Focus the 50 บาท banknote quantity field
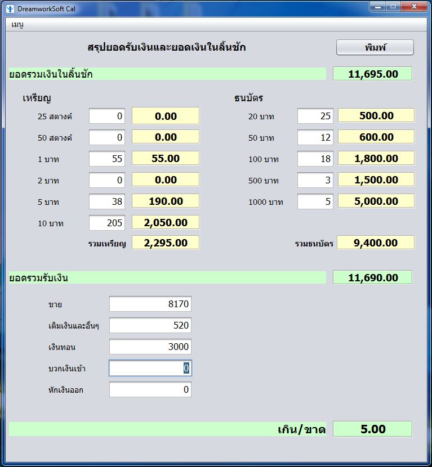The height and width of the screenshot is (467, 432). (x=315, y=137)
